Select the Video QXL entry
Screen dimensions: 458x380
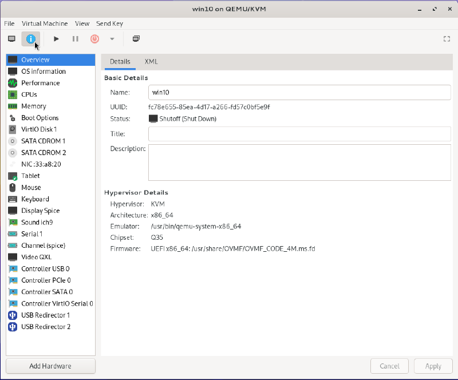[50, 257]
